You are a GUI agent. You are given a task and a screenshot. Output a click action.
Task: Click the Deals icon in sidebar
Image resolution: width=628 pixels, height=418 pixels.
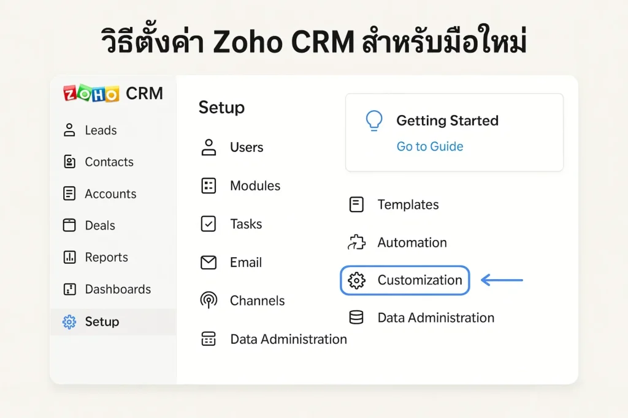pyautogui.click(x=70, y=225)
